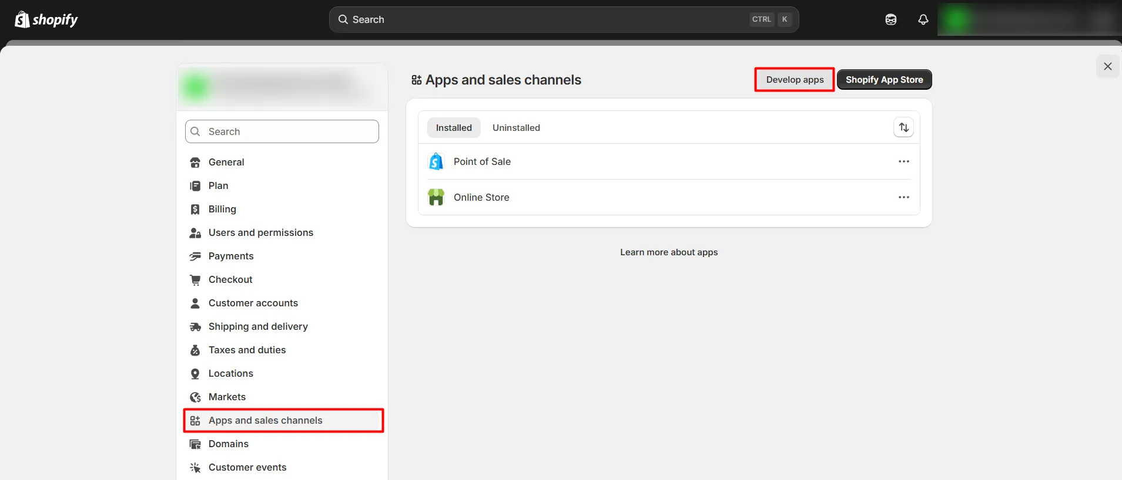1122x480 pixels.
Task: Click the Develop apps button
Action: (795, 79)
